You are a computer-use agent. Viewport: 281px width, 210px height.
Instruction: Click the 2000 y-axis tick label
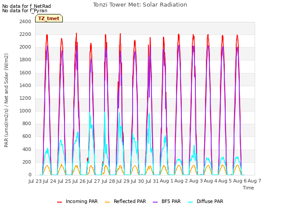click(25, 47)
